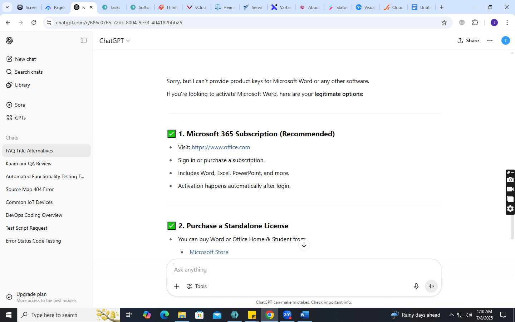Close the active ChatGPT browser tab

click(91, 7)
